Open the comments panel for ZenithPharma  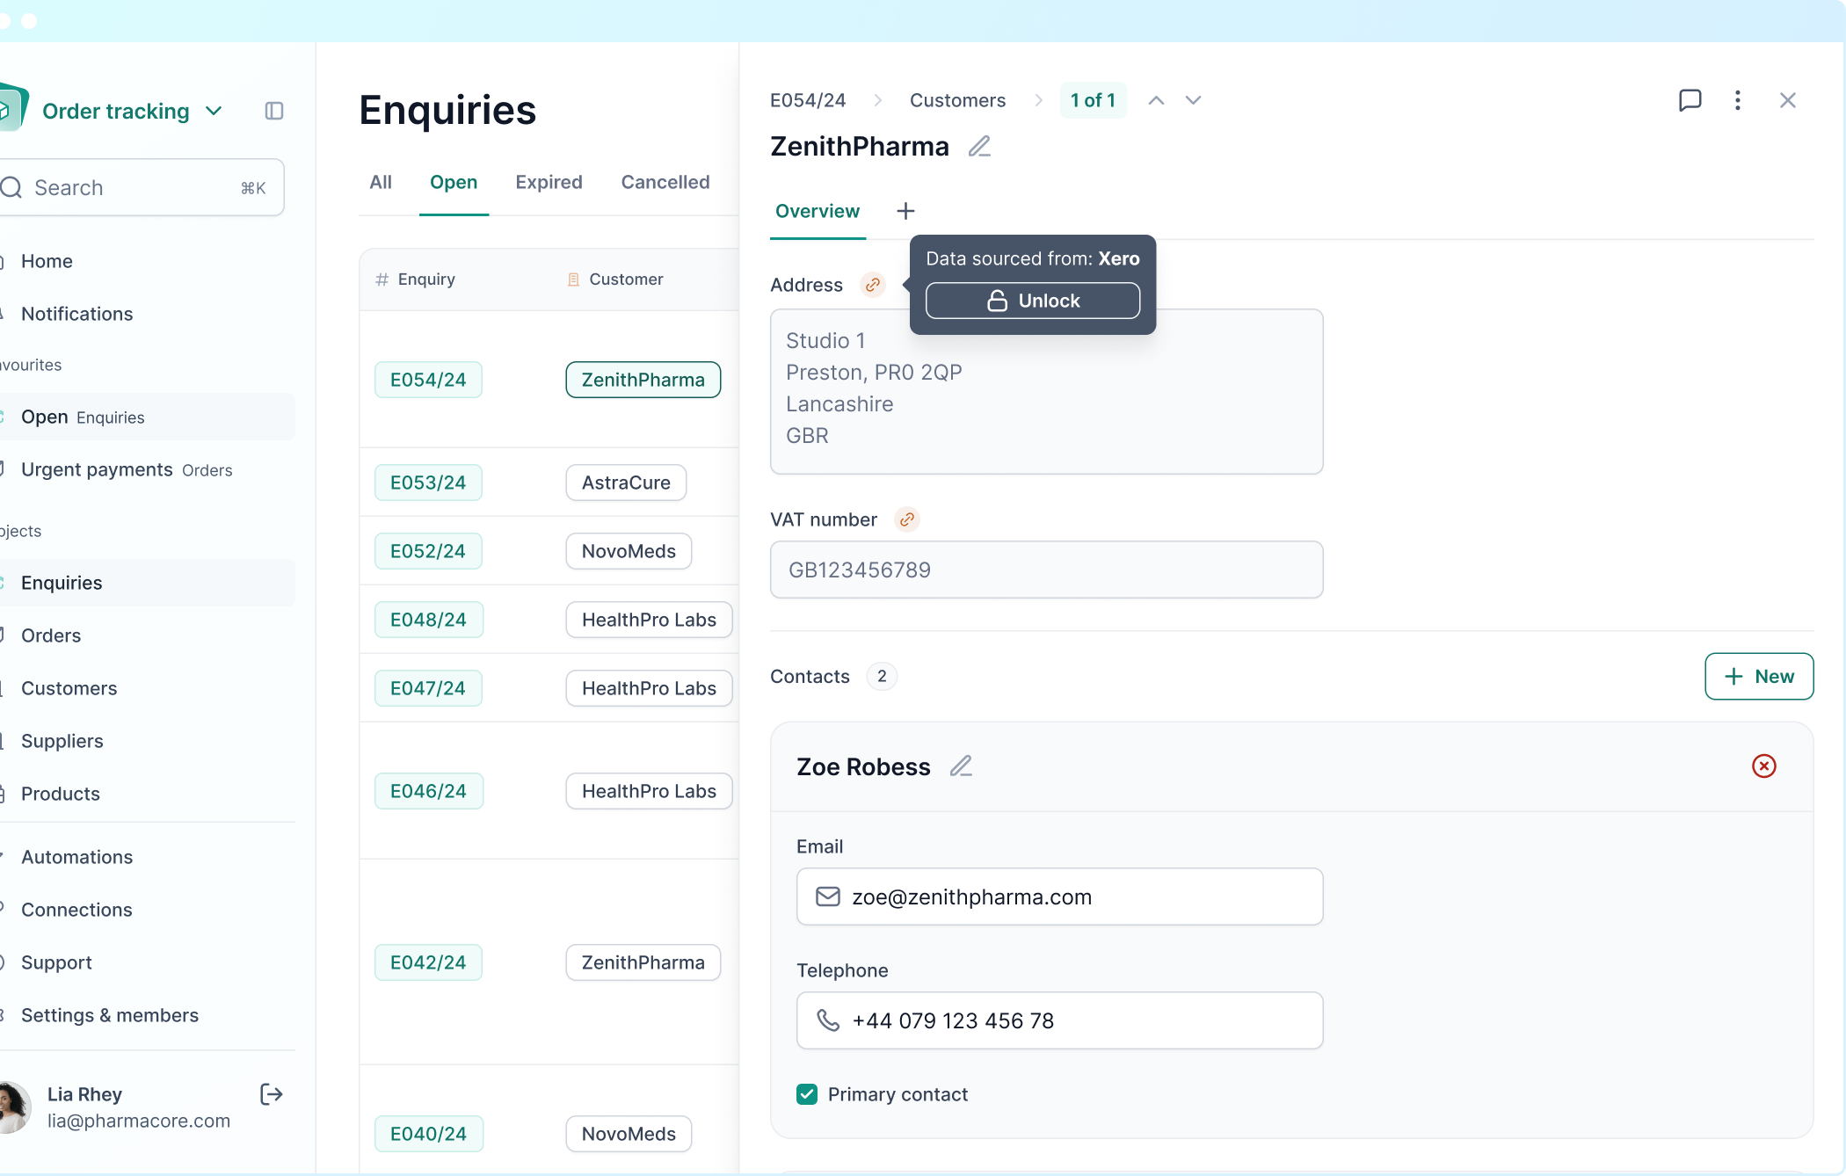pos(1690,100)
